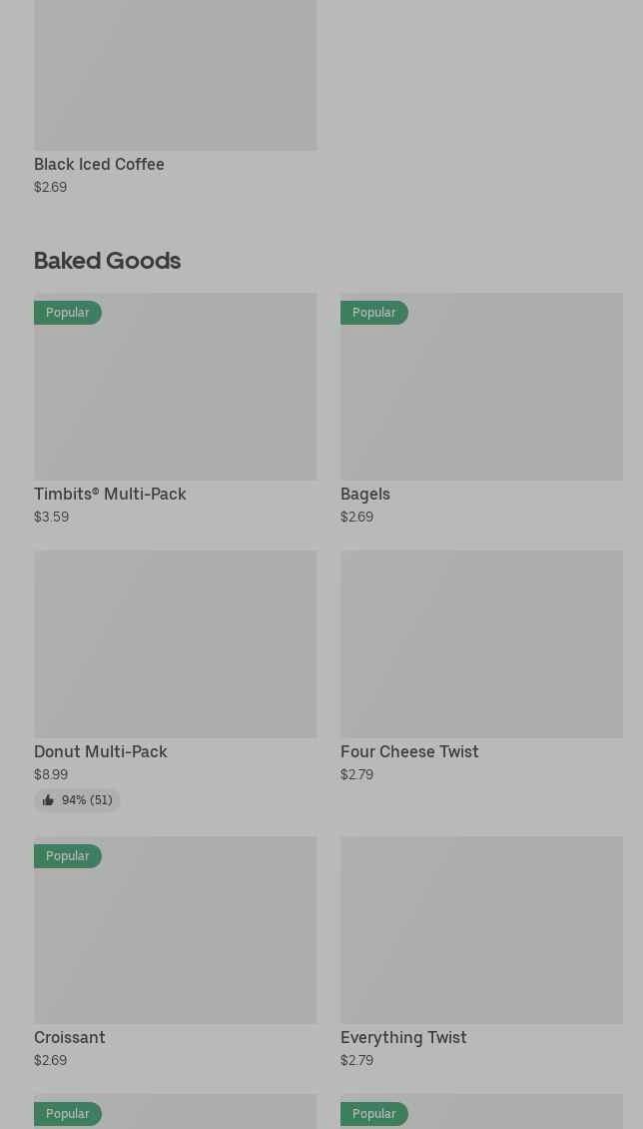Open the Everything Twist title

(403, 1037)
